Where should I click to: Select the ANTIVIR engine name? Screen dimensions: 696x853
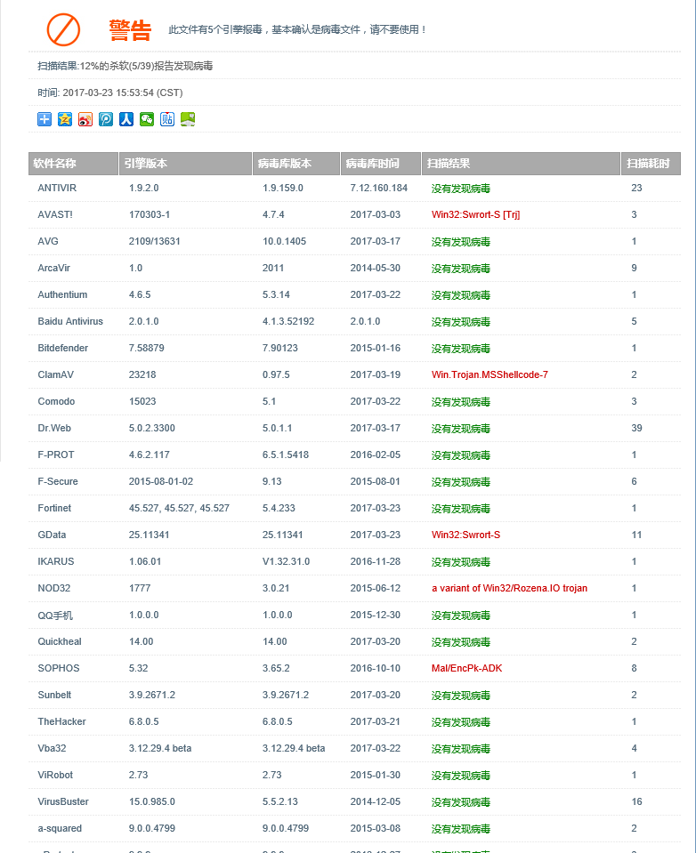coord(57,188)
